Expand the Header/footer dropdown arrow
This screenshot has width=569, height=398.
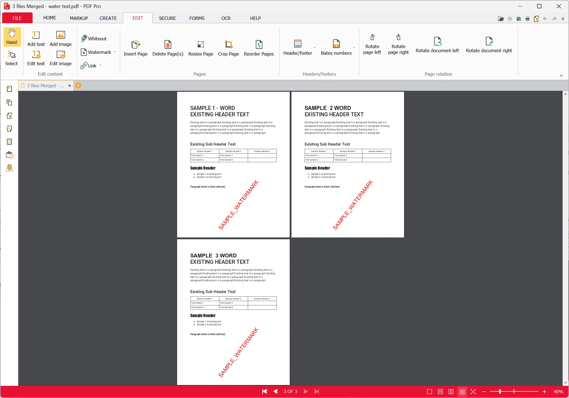tap(314, 48)
